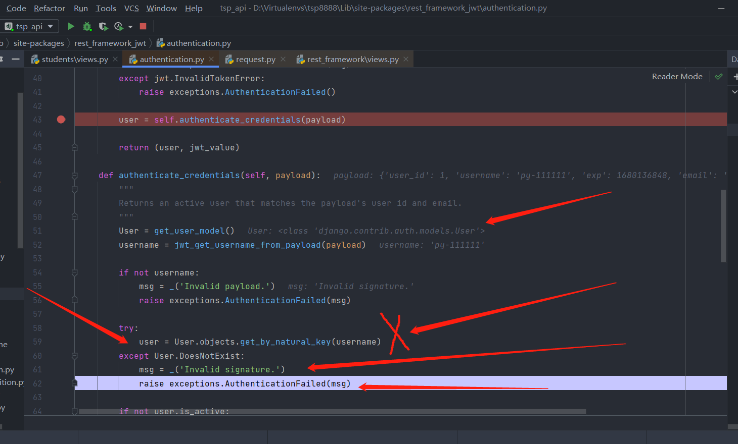Click line number 41 in the gutter
The width and height of the screenshot is (738, 444).
[37, 92]
